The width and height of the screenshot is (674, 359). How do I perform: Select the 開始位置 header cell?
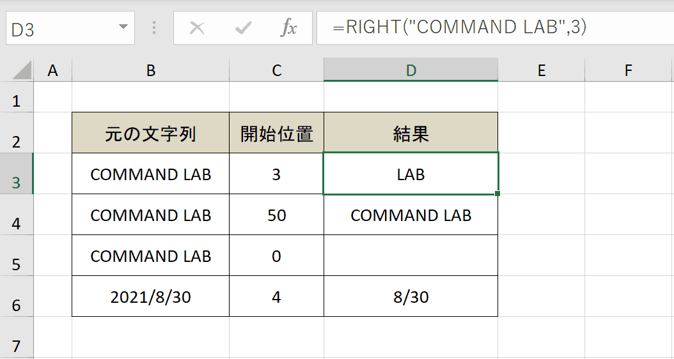pos(276,133)
